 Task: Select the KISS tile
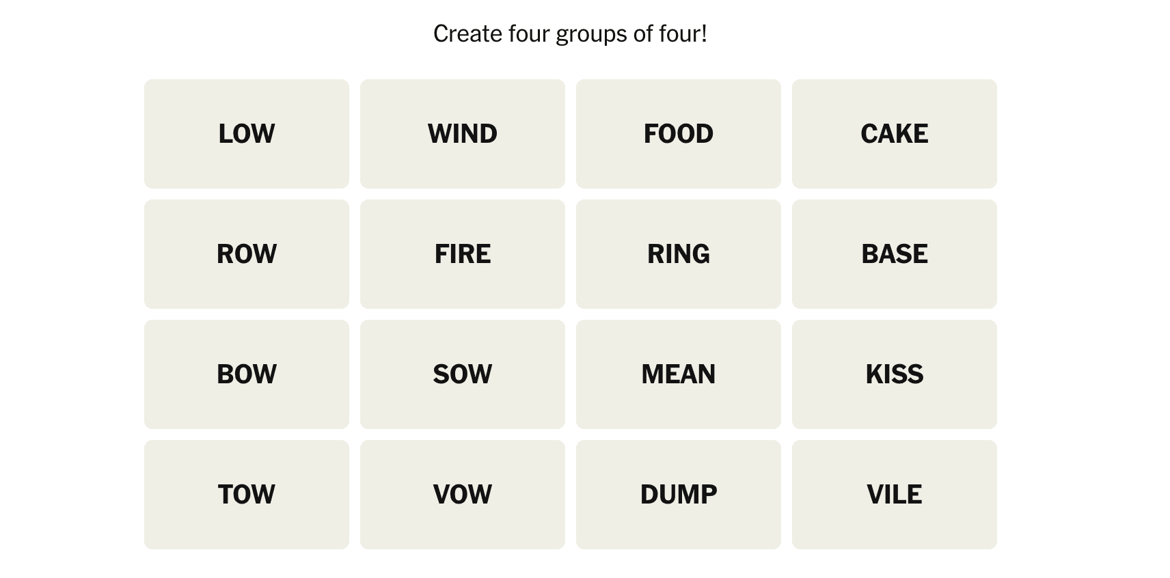894,374
